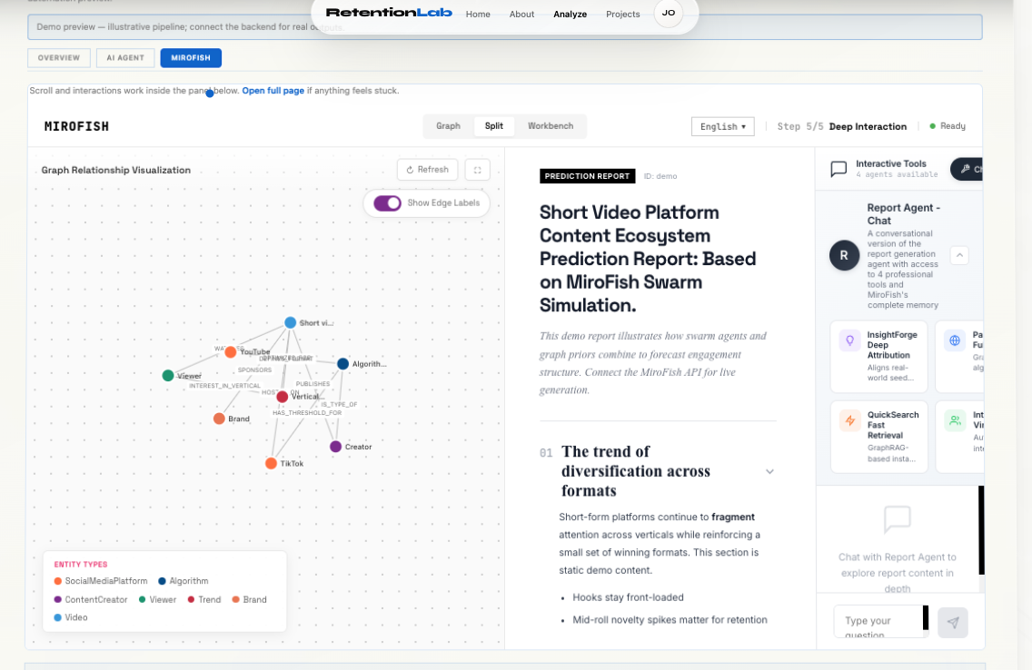Click the Algorithm legend color dot

coord(162,581)
